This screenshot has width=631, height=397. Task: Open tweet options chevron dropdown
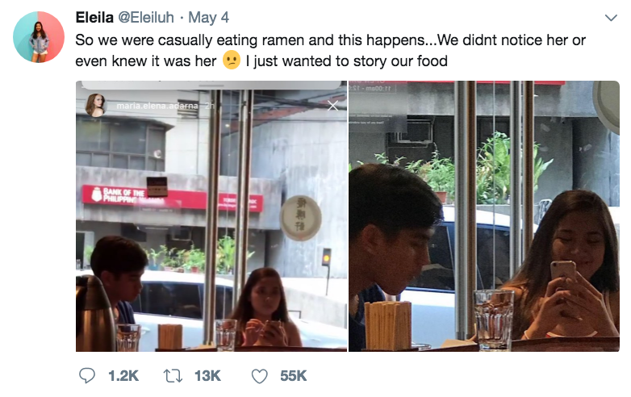[610, 18]
